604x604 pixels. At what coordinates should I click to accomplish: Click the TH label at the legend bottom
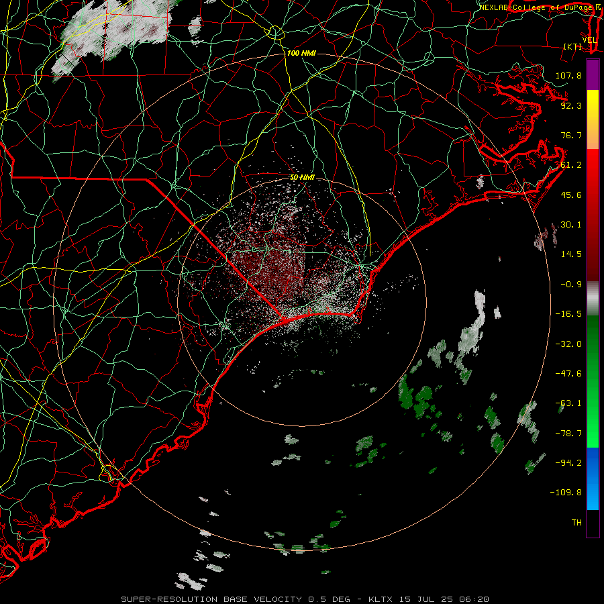coord(576,522)
